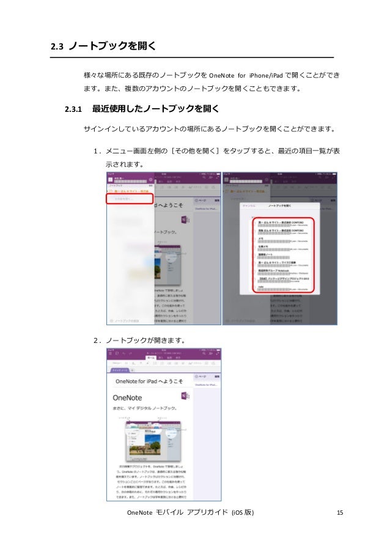Image resolution: width=390 pixels, height=552 pixels.
Task: Click step text 2. ノートブックが開きます。
Action: [x=139, y=340]
